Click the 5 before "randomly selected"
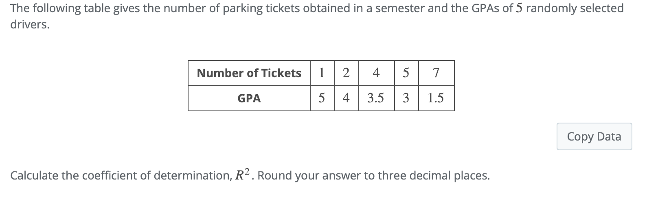 coord(519,8)
